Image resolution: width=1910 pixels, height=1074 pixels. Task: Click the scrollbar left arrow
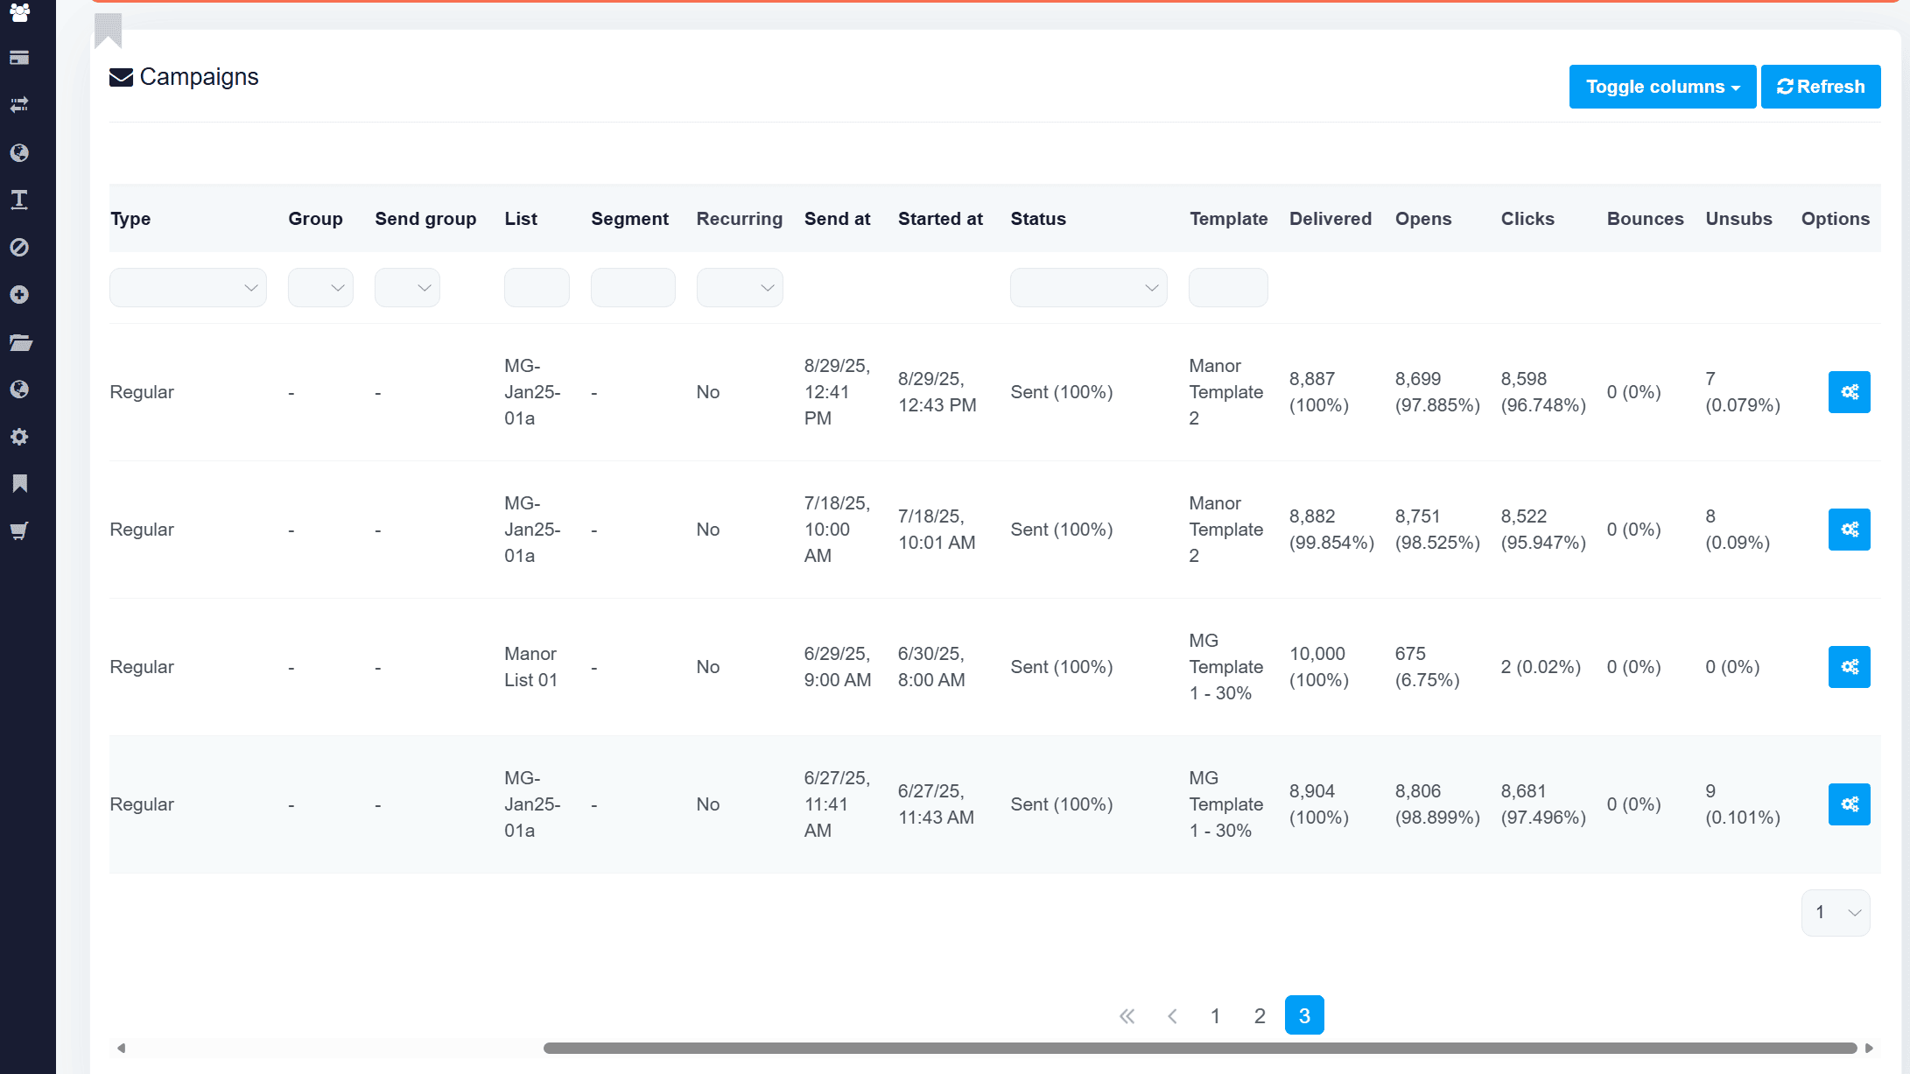122,1048
